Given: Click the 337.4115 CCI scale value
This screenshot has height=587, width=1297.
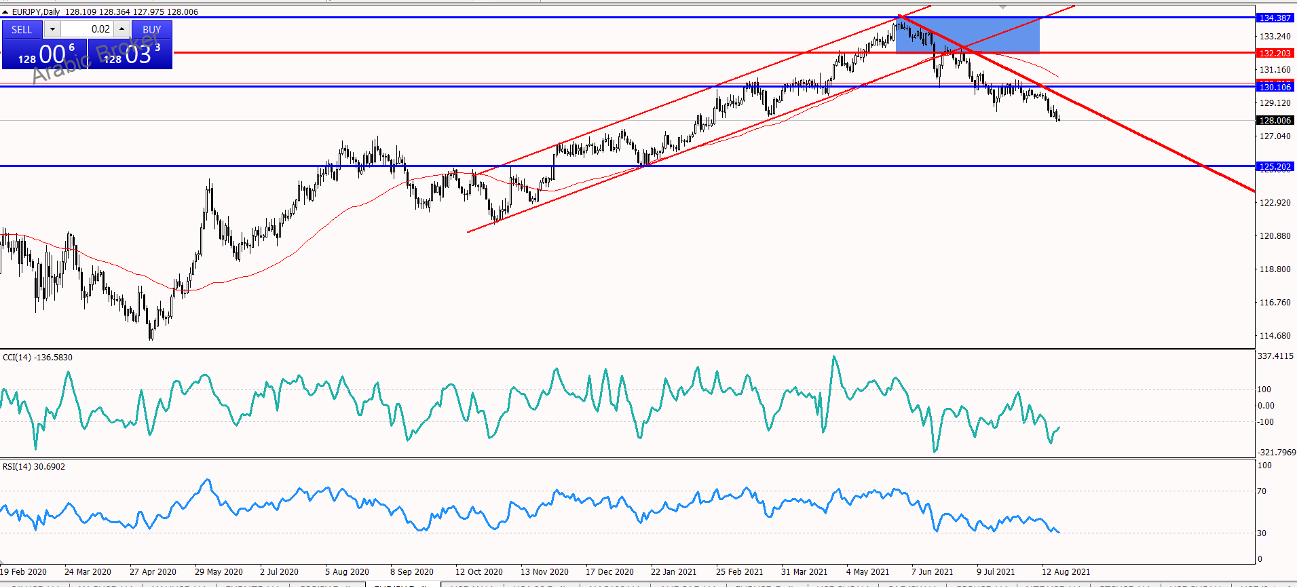Looking at the screenshot, I should 1275,356.
